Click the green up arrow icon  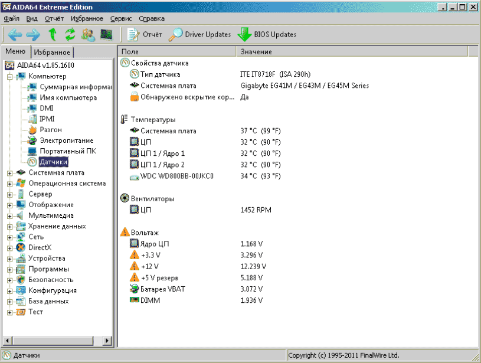pyautogui.click(x=53, y=34)
